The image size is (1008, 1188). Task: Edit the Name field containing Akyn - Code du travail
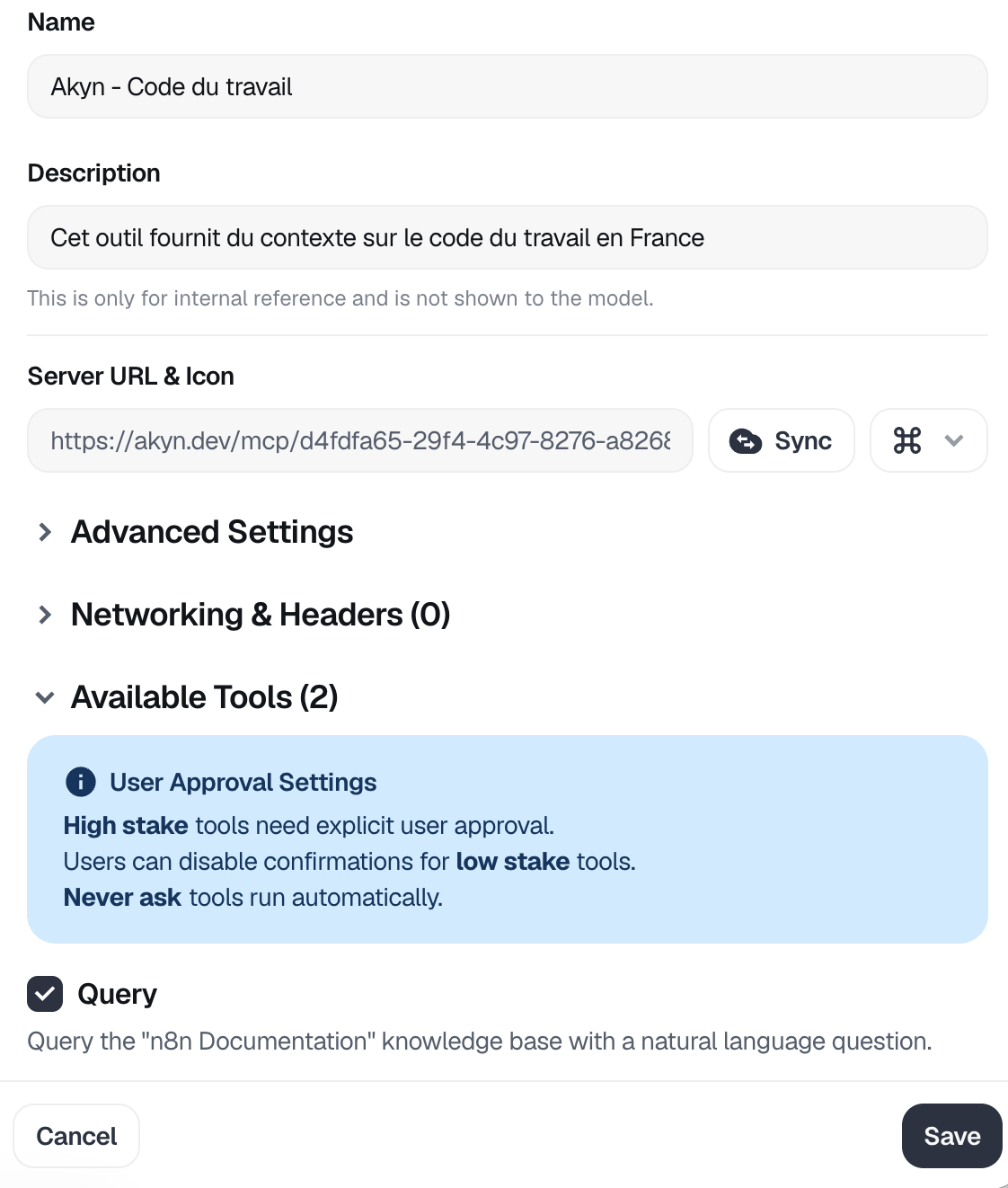click(507, 86)
